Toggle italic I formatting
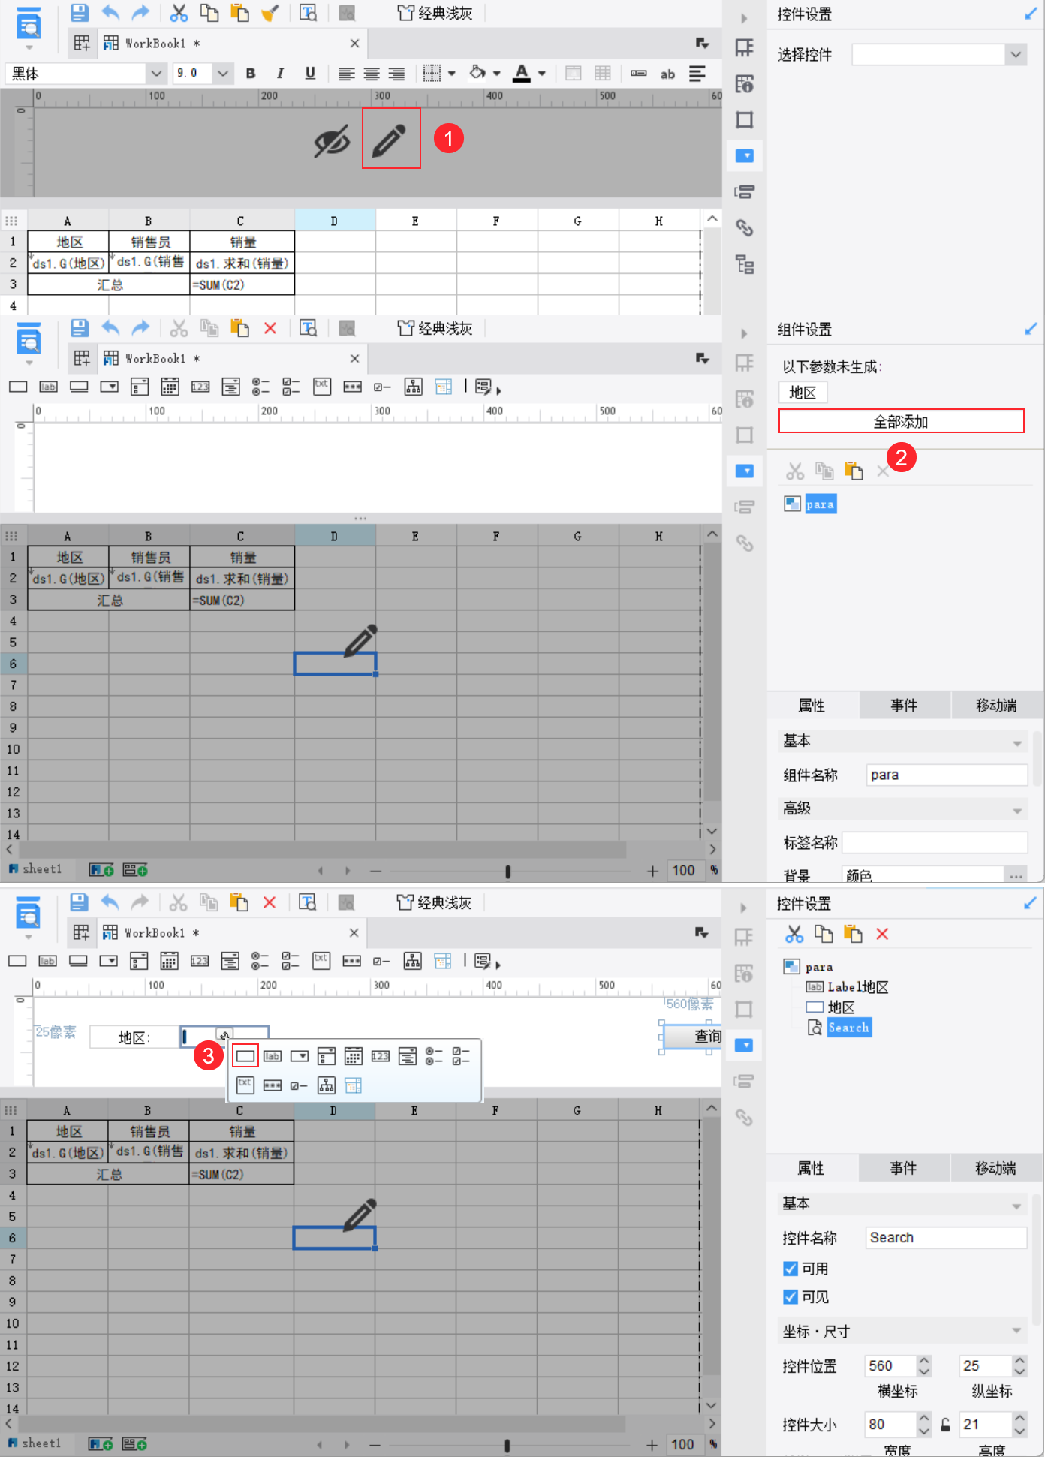 tap(280, 74)
